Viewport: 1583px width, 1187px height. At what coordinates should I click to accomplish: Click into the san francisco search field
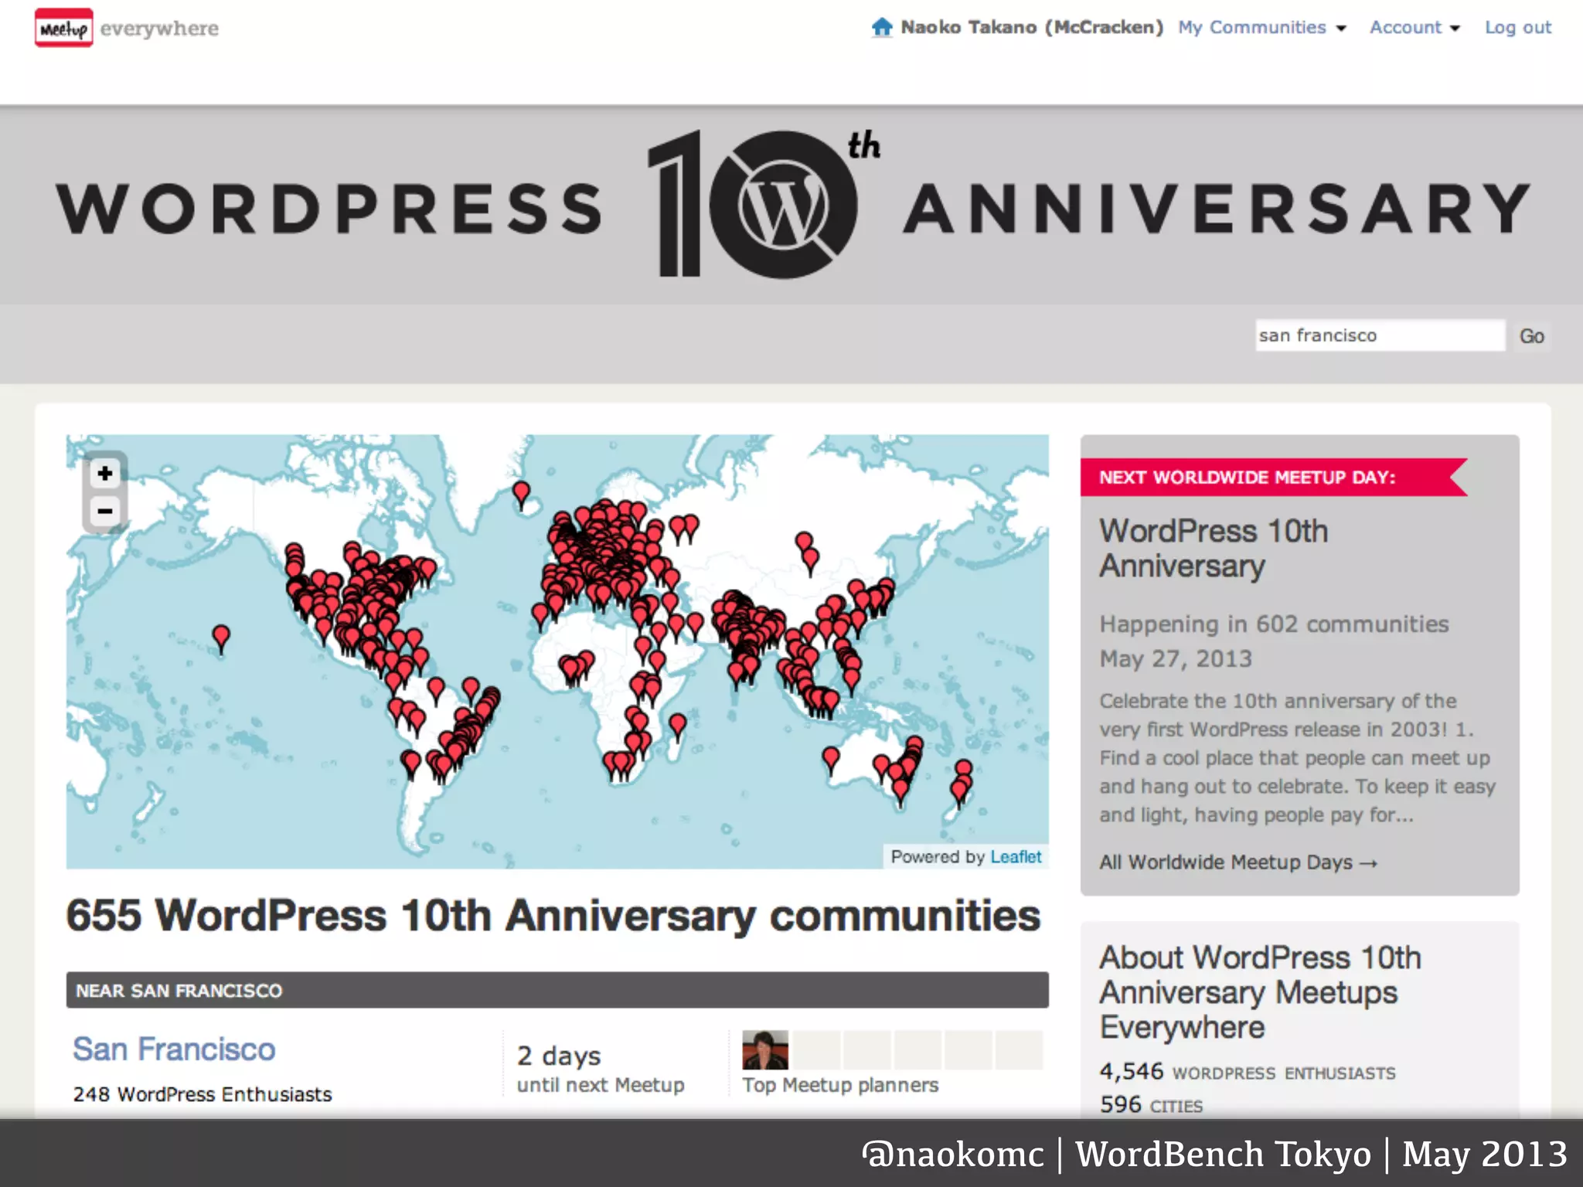[x=1379, y=335]
